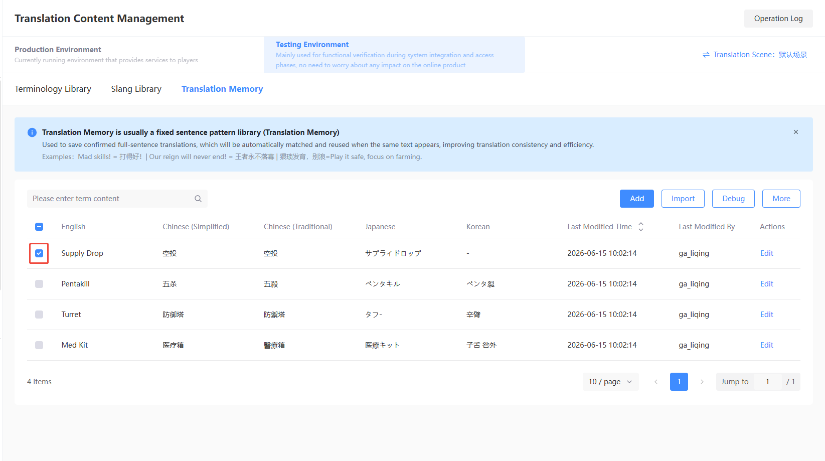Click the Chinese (Traditional) column header
This screenshot has height=461, width=825.
[298, 227]
